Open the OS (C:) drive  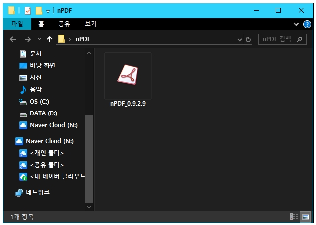tap(39, 102)
